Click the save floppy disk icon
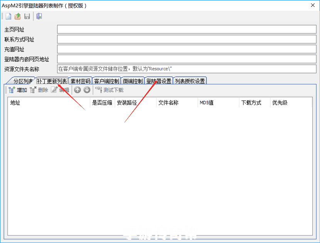The width and height of the screenshot is (320, 243). (27, 16)
